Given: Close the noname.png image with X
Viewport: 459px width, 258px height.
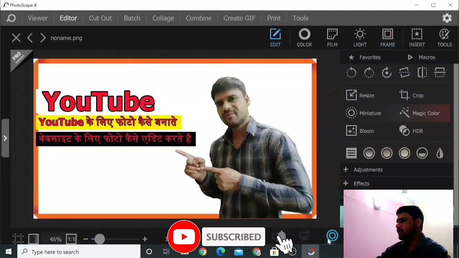Looking at the screenshot, I should tap(16, 38).
